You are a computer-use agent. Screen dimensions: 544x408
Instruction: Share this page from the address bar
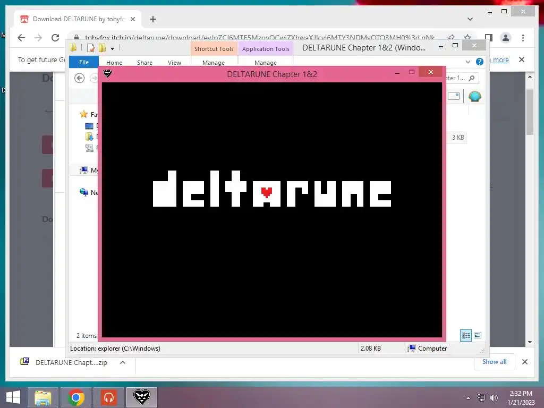pyautogui.click(x=450, y=38)
